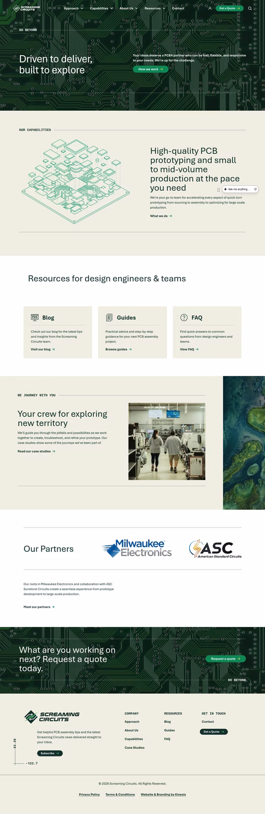Open the About Us header menu item
This screenshot has height=814, width=265.
(126, 8)
